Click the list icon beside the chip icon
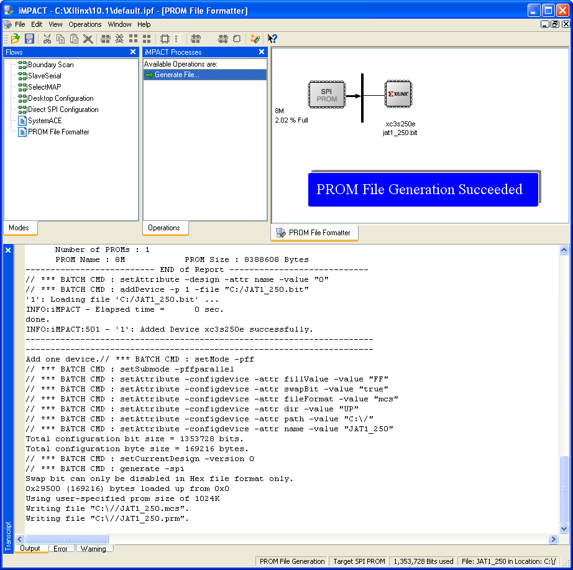The image size is (573, 570). pos(178,39)
